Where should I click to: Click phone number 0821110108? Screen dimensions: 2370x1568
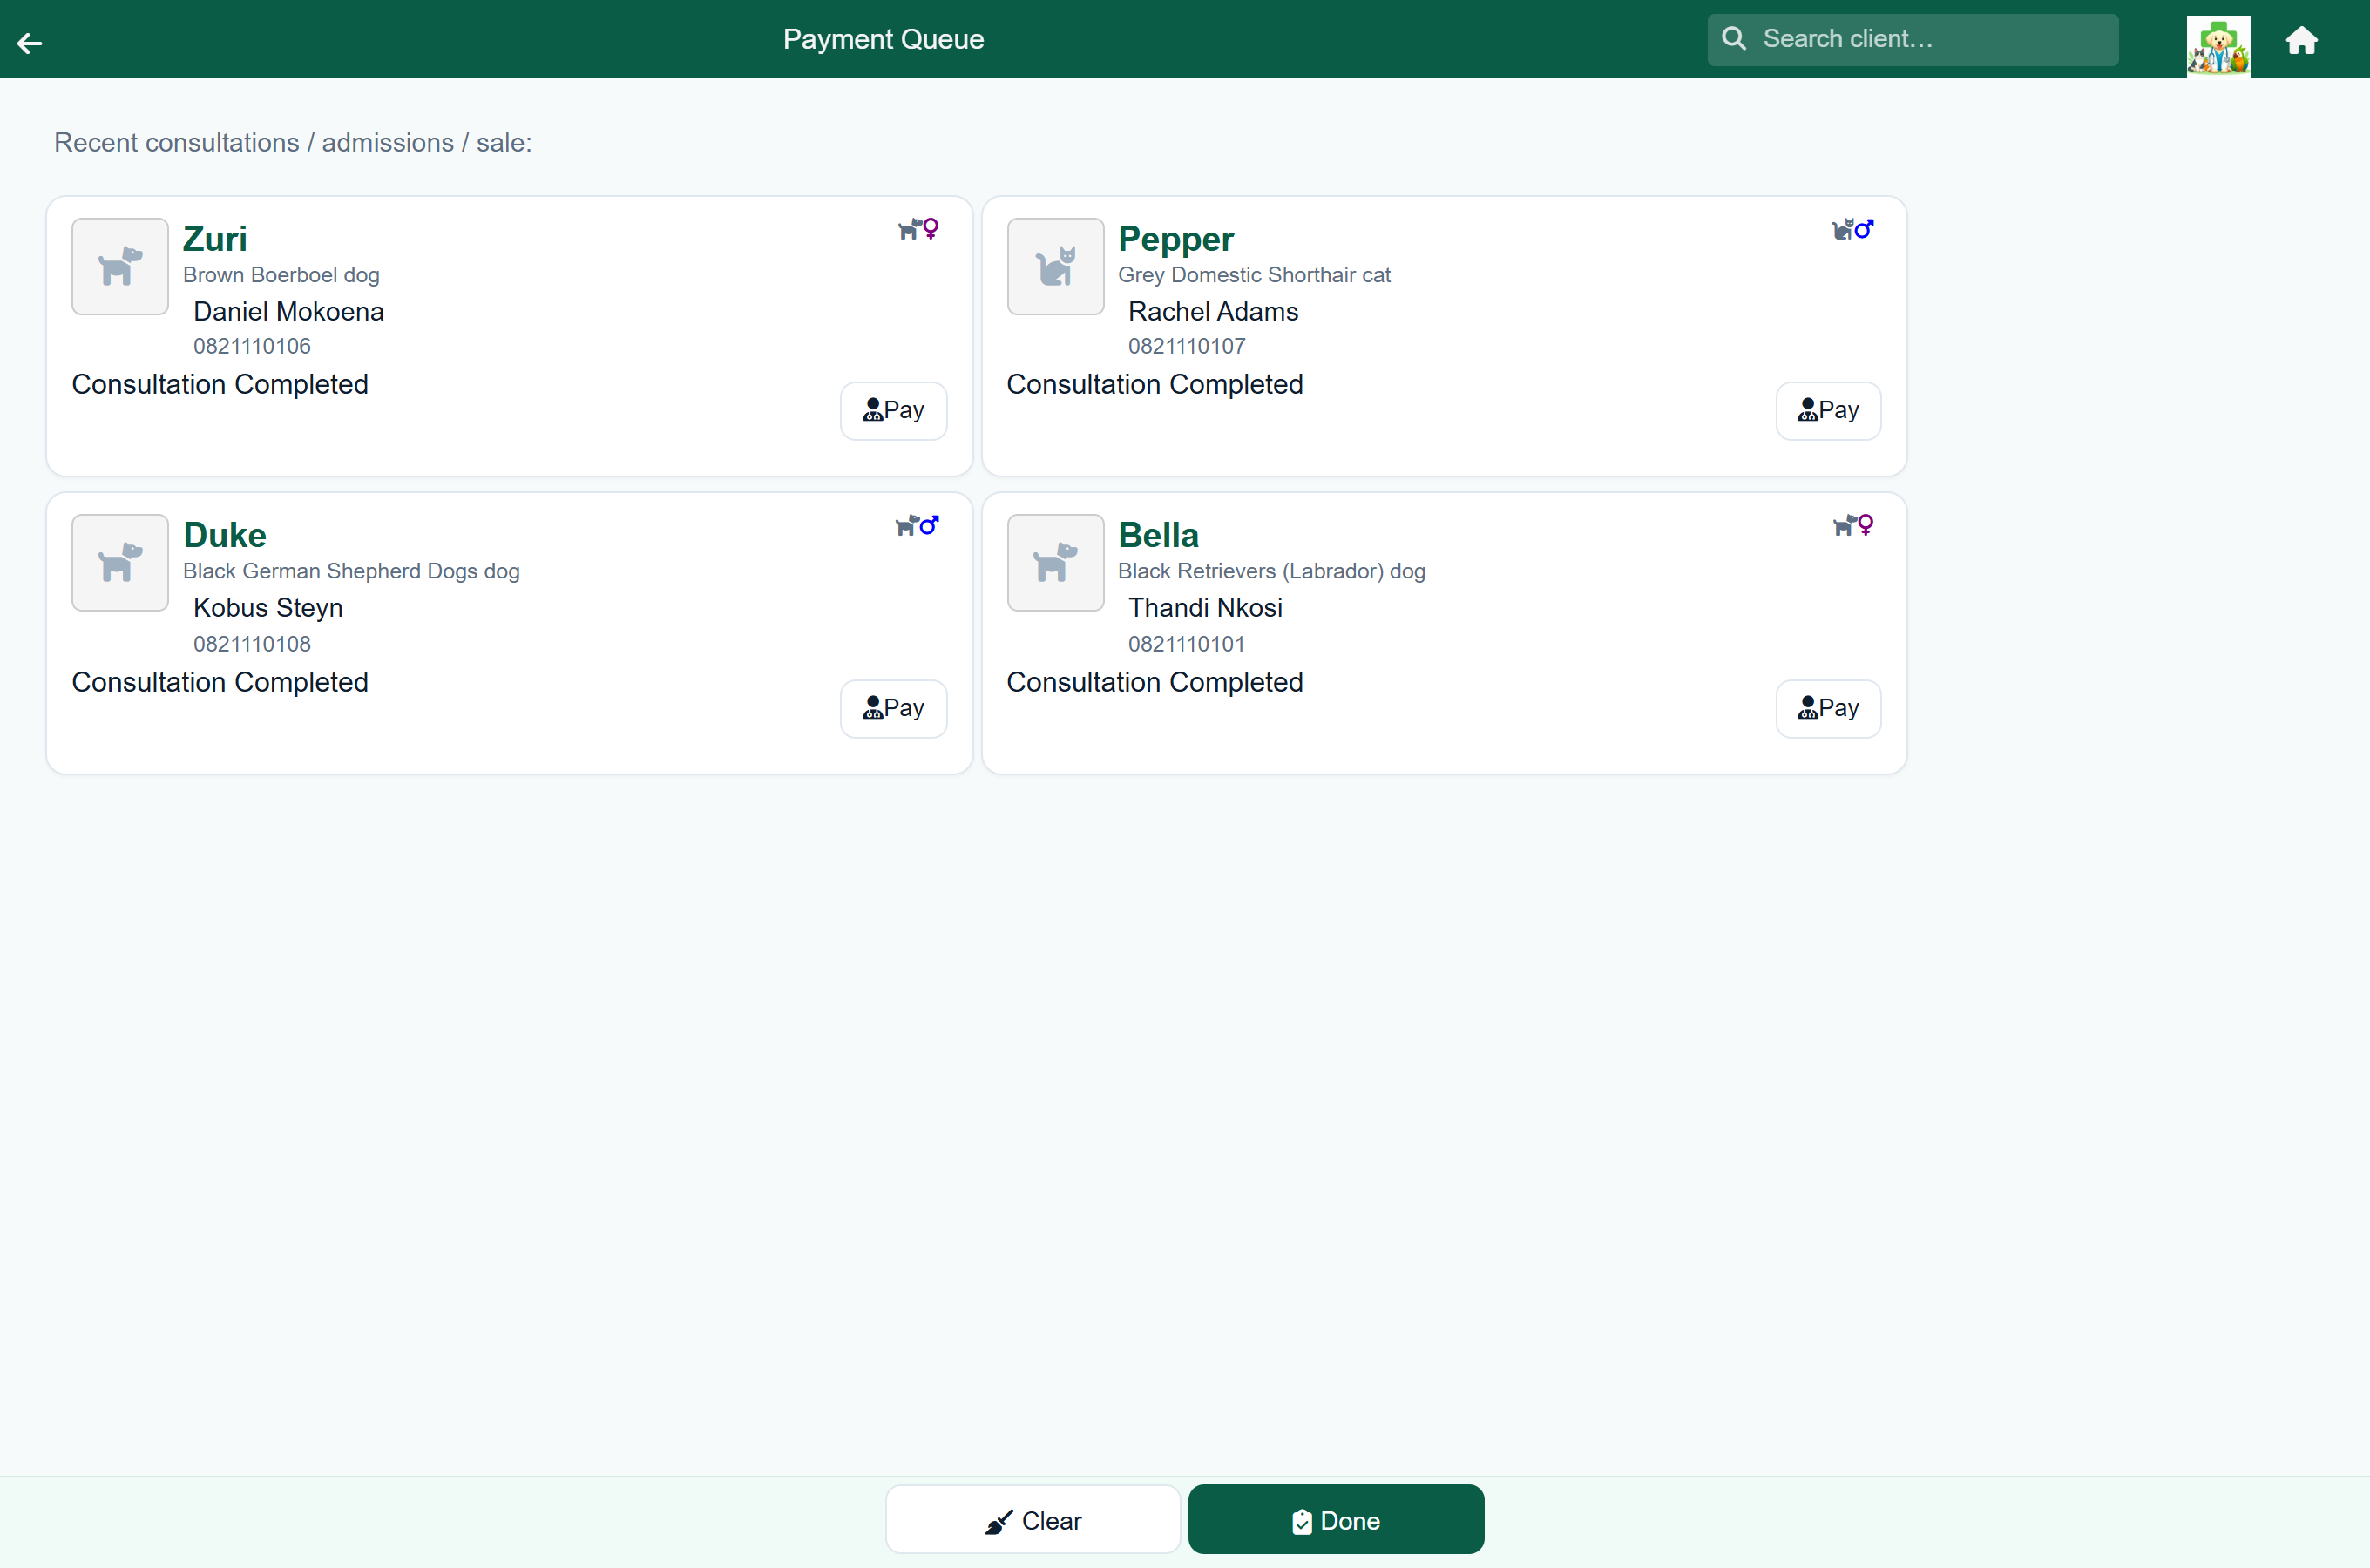point(252,645)
